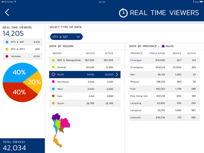Click the Bluetooth icon in status bar

coord(194,2)
